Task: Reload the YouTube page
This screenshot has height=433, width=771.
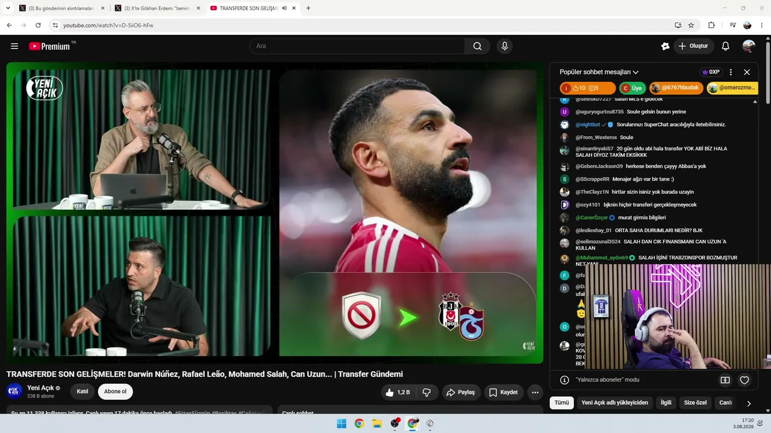Action: tap(38, 25)
